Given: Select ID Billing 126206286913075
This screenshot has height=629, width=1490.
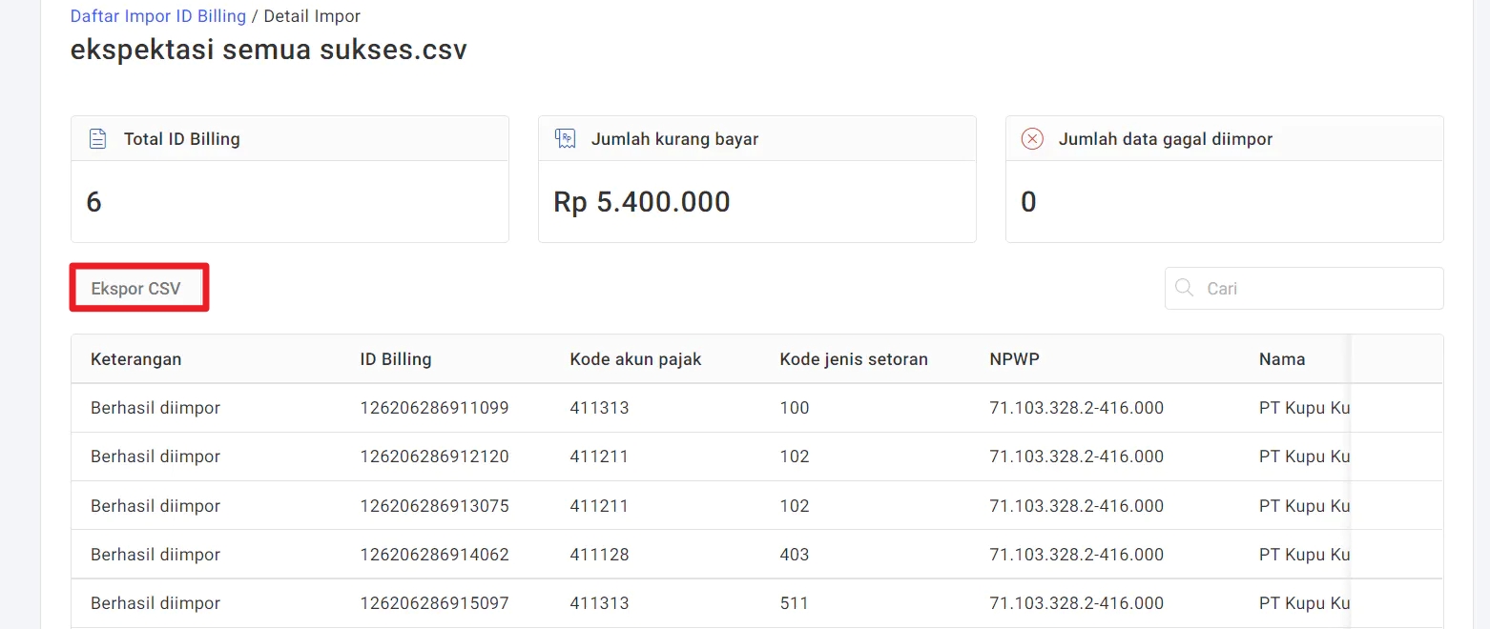Looking at the screenshot, I should tap(434, 506).
